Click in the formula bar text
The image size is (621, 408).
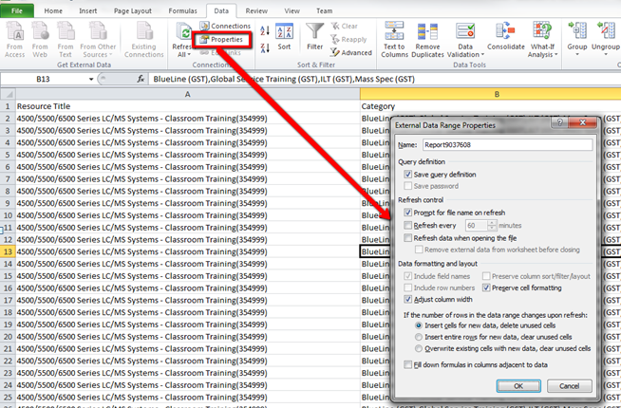284,79
